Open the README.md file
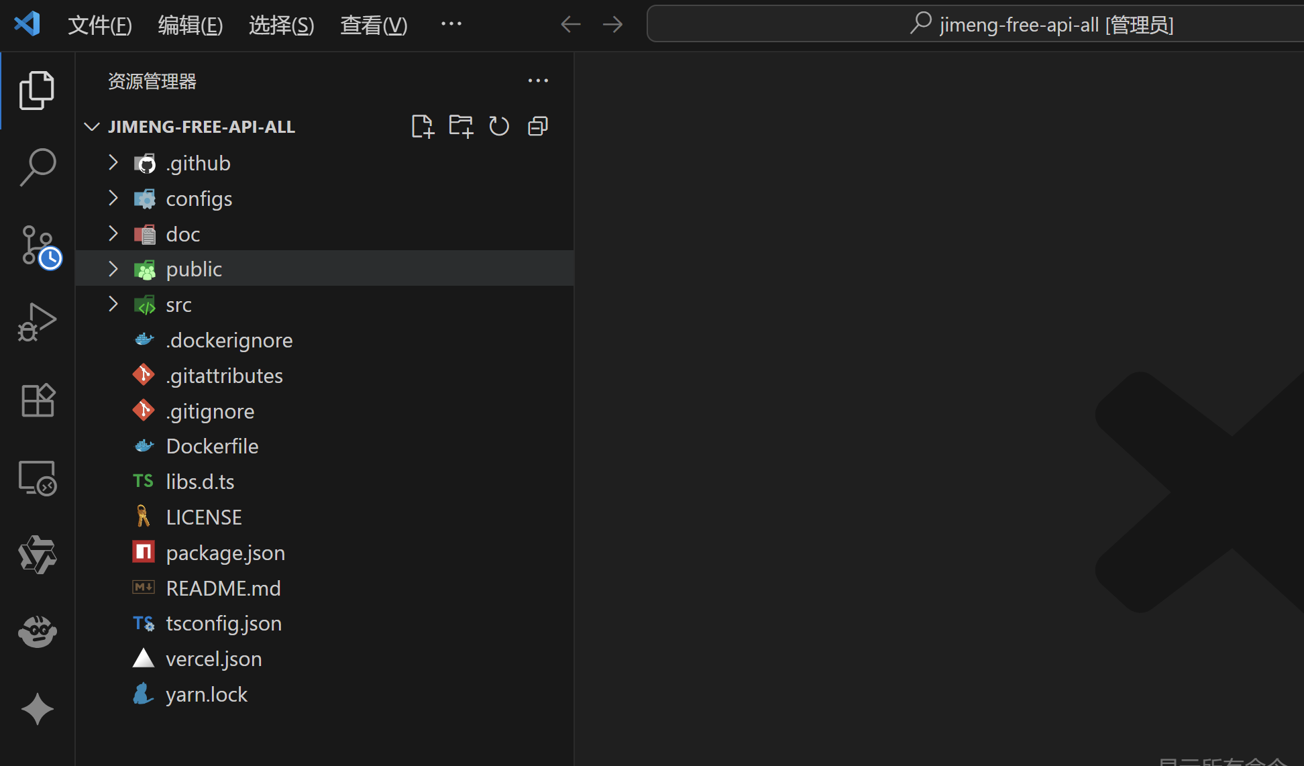This screenshot has width=1304, height=766. coord(223,588)
